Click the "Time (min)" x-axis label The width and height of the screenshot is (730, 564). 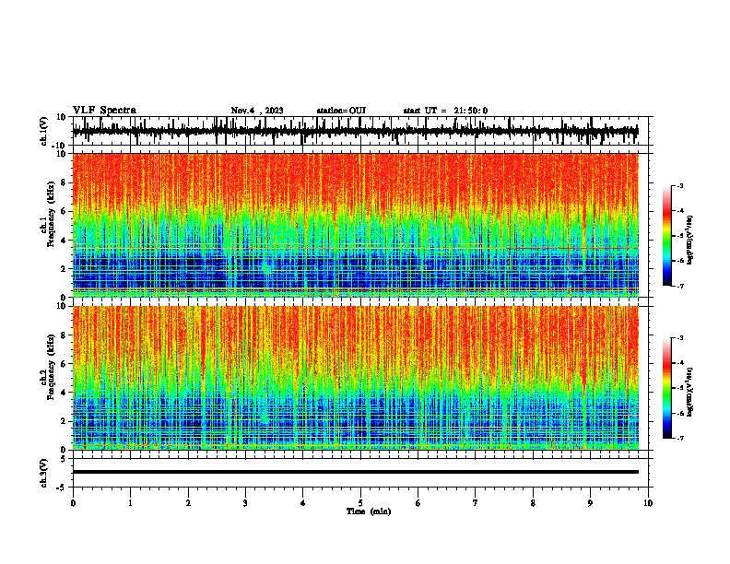pyautogui.click(x=369, y=511)
